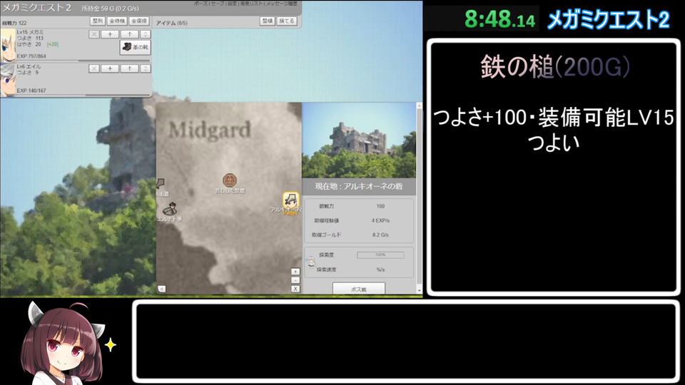Click the X button for Lv15 メガミ

pyautogui.click(x=94, y=34)
